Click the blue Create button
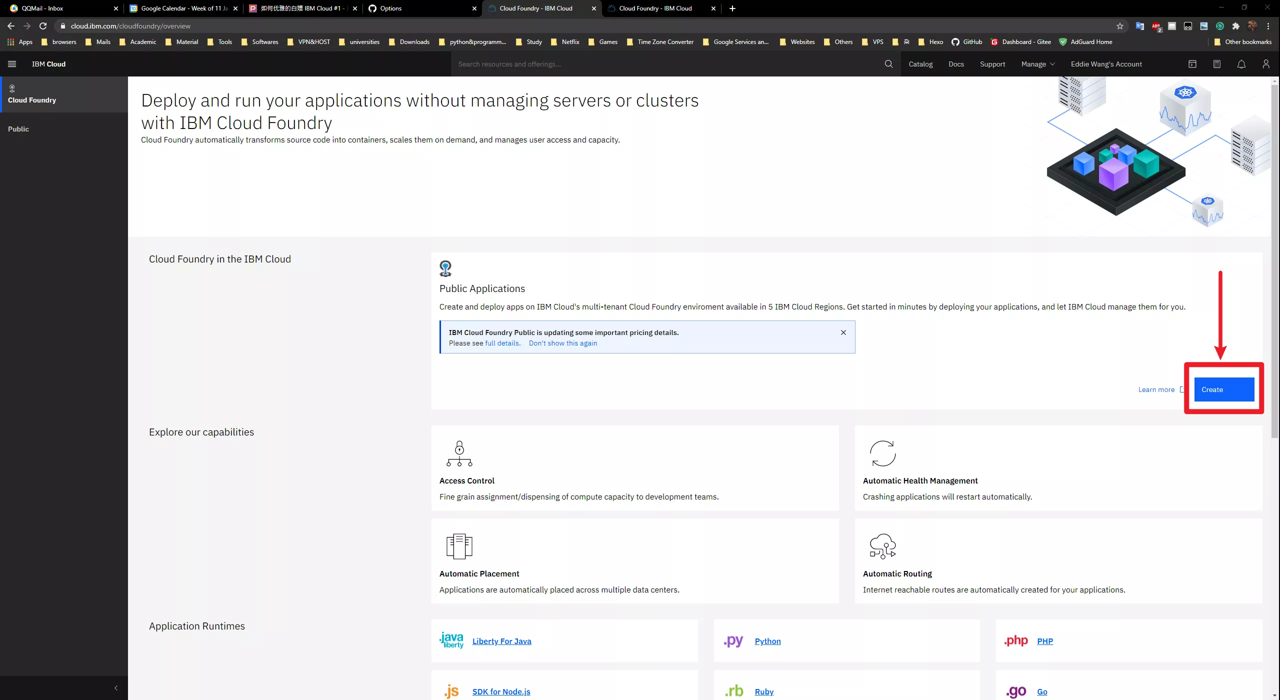The width and height of the screenshot is (1280, 700). click(1224, 389)
